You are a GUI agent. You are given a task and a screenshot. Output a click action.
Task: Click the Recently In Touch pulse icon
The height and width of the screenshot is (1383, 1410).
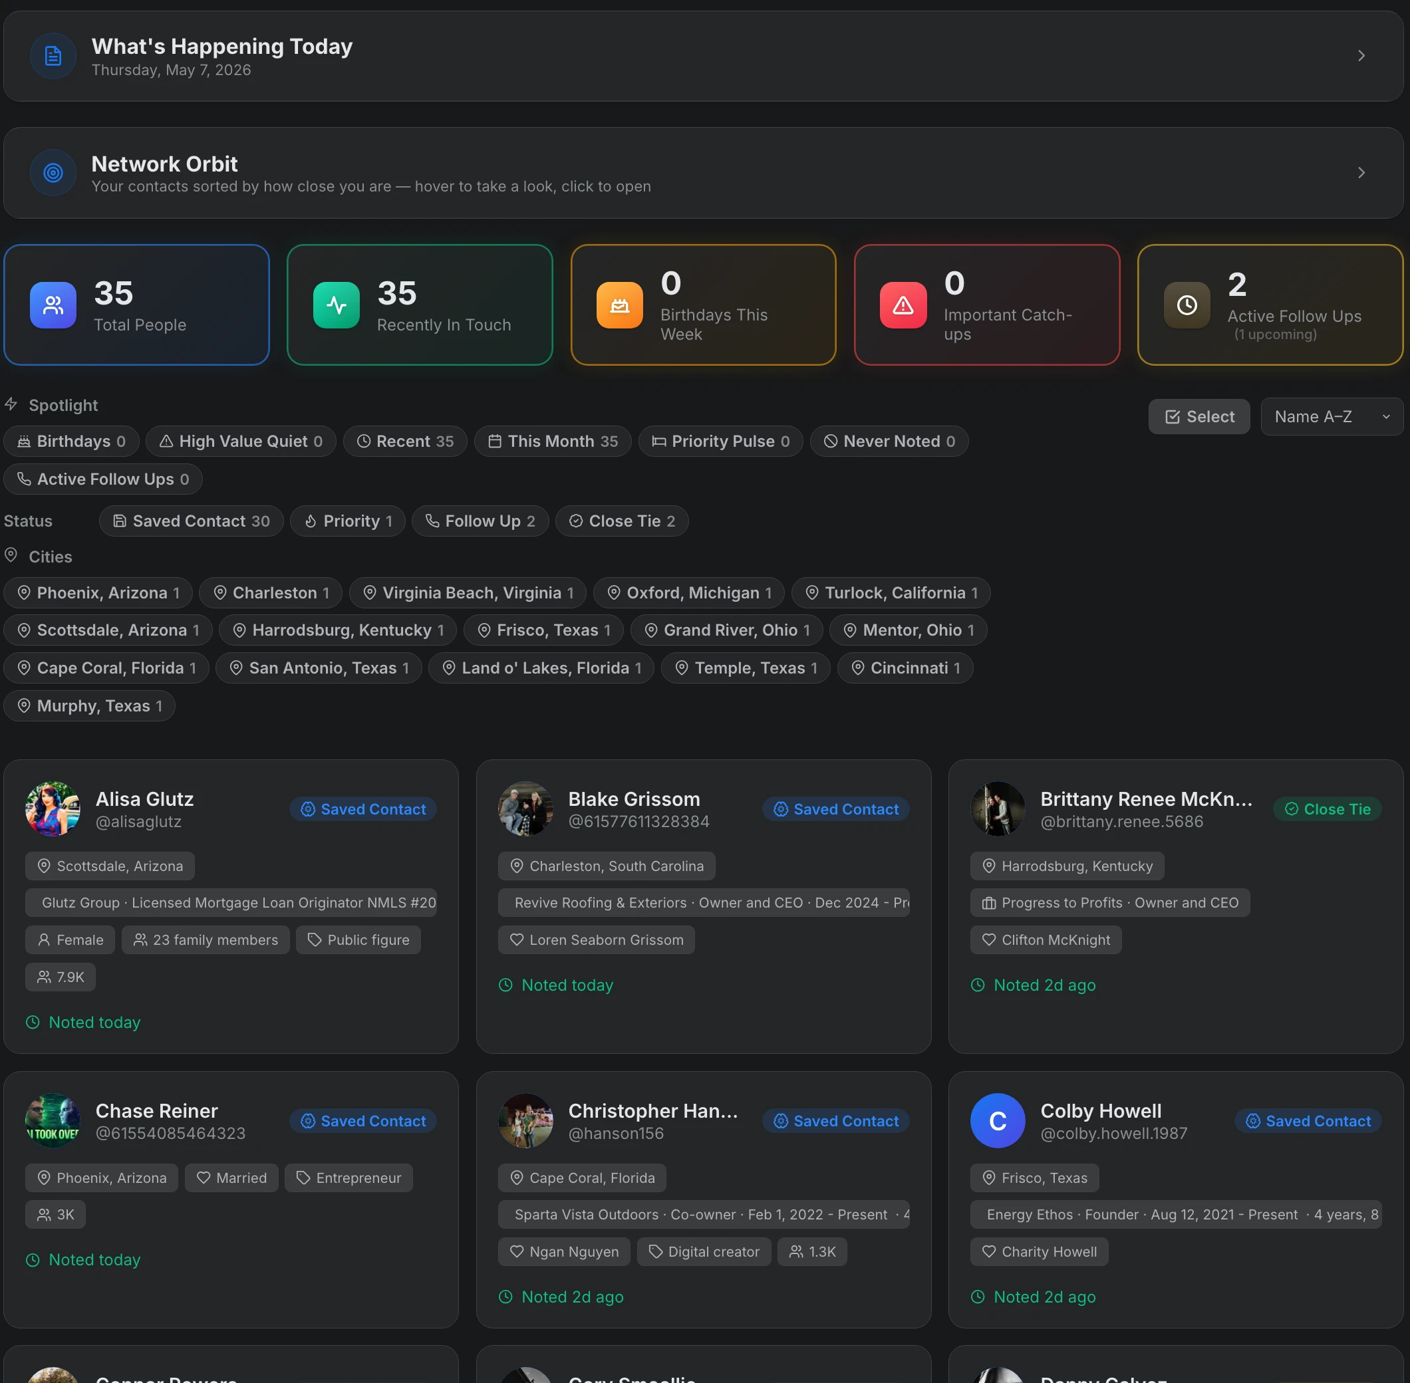(337, 305)
